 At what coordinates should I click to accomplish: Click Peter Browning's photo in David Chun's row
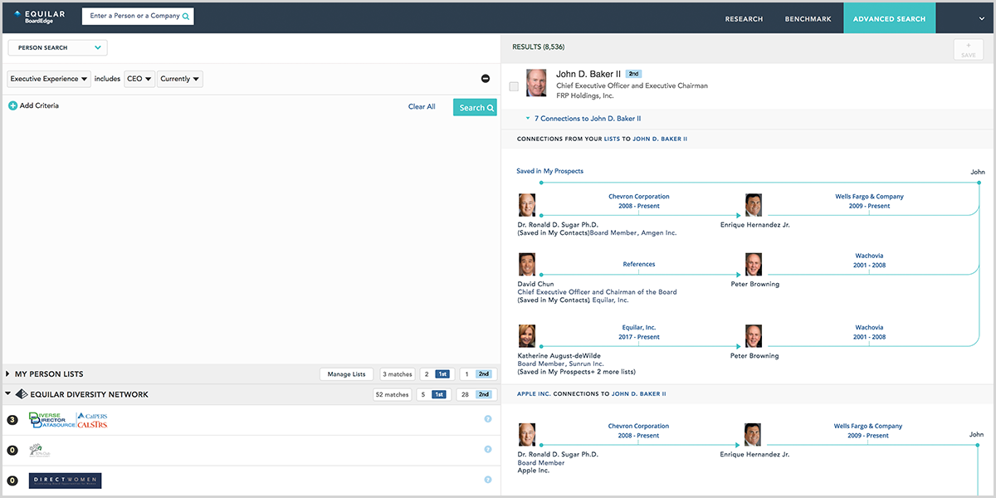click(753, 265)
